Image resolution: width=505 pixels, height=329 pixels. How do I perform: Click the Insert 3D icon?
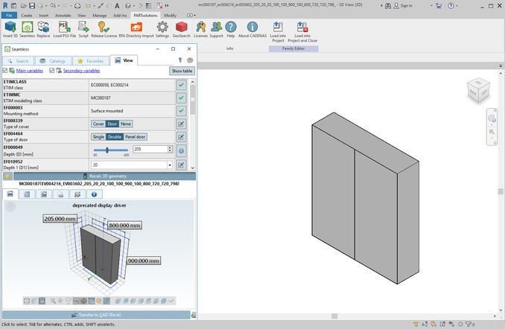[10, 28]
